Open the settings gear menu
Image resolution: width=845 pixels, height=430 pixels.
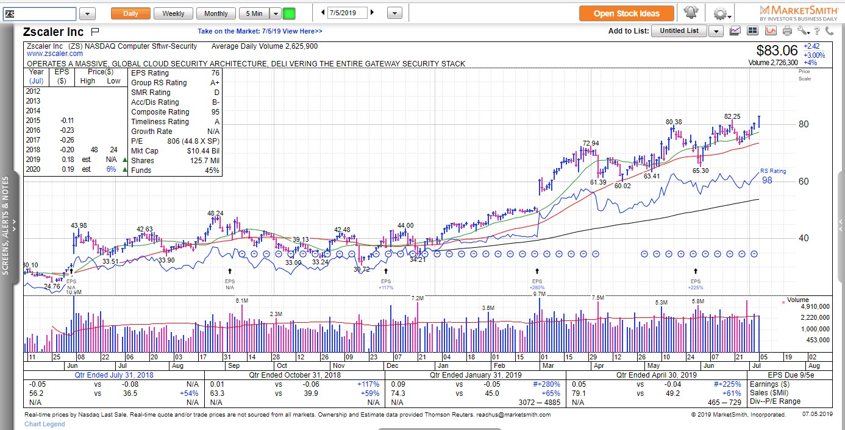(x=721, y=13)
